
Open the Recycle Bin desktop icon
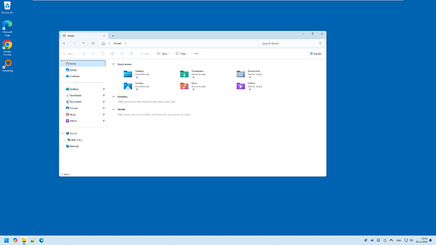[7, 8]
